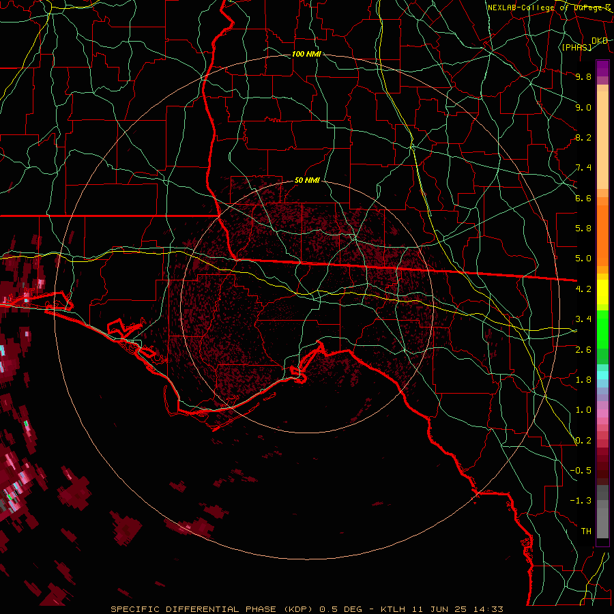Viewport: 614px width, 614px height.
Task: Select the NEXLAB-College of DuPage credit text
Action: point(549,8)
